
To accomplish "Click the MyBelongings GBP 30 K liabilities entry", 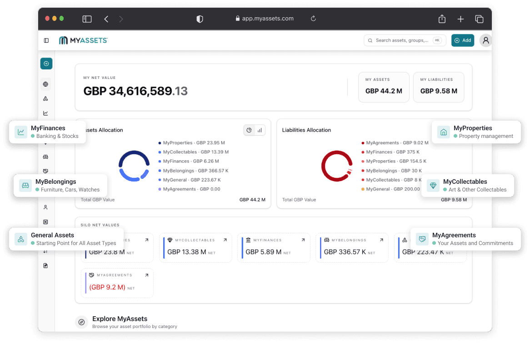I will coord(391,171).
